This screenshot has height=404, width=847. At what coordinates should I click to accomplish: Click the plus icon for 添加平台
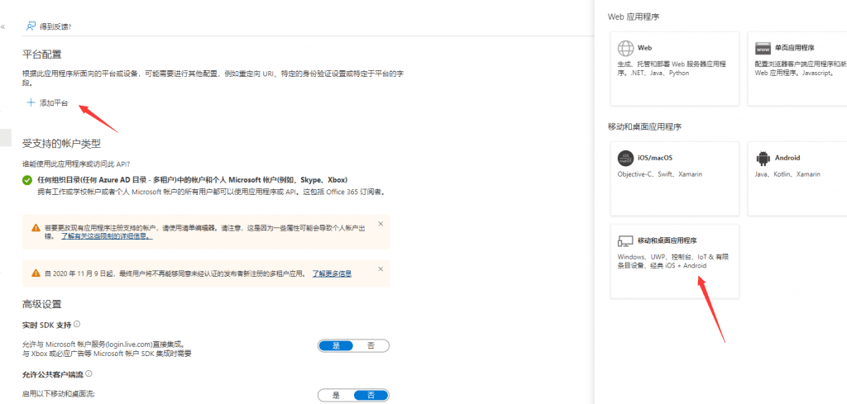pyautogui.click(x=31, y=103)
